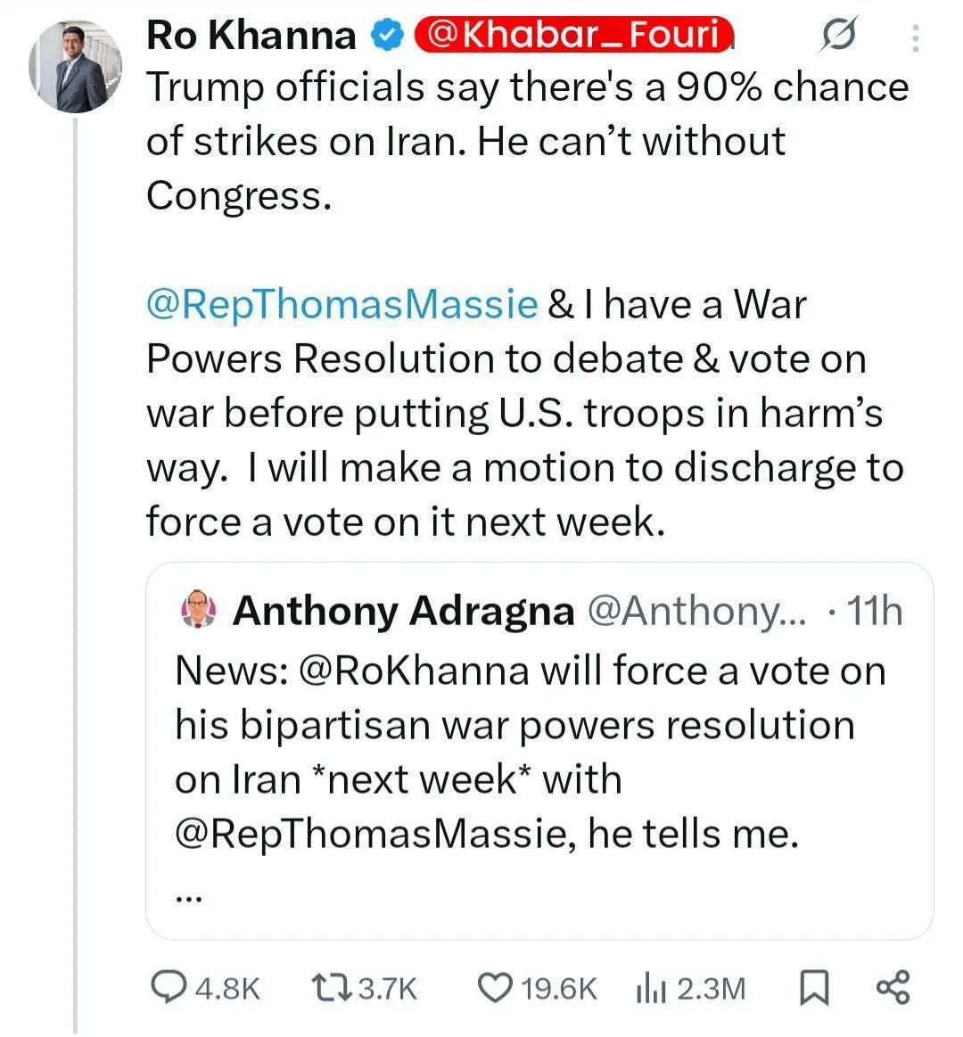Open the Grok icon beside the username
The width and height of the screenshot is (963, 1037).
(837, 37)
